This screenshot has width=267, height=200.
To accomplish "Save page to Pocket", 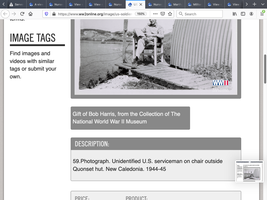I will pos(163,14).
